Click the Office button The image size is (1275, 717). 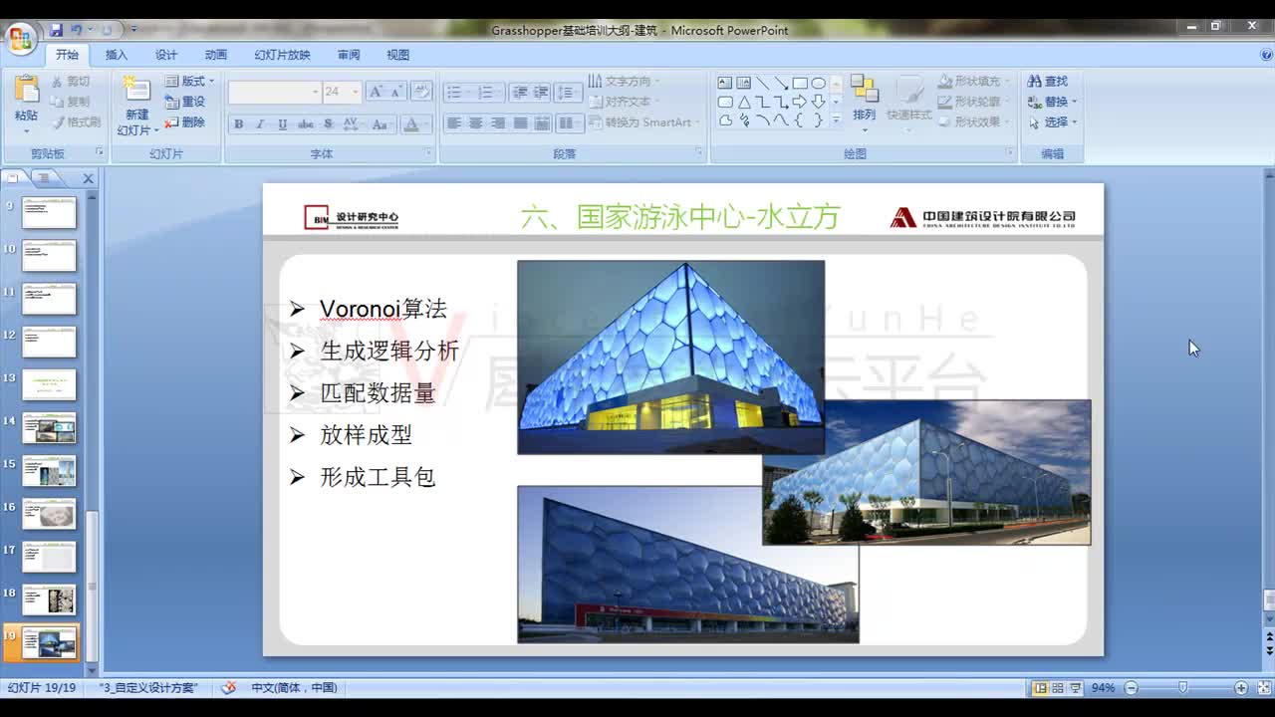pyautogui.click(x=19, y=39)
